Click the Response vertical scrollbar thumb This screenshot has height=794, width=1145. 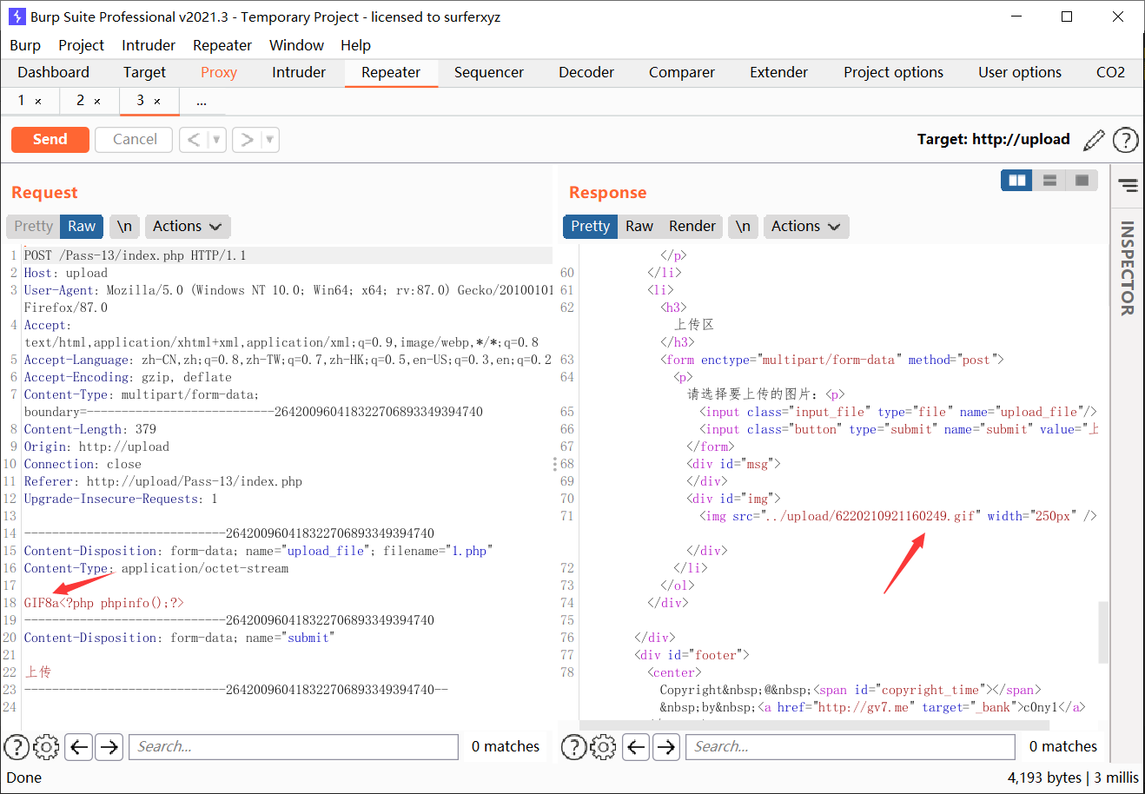tap(1103, 632)
